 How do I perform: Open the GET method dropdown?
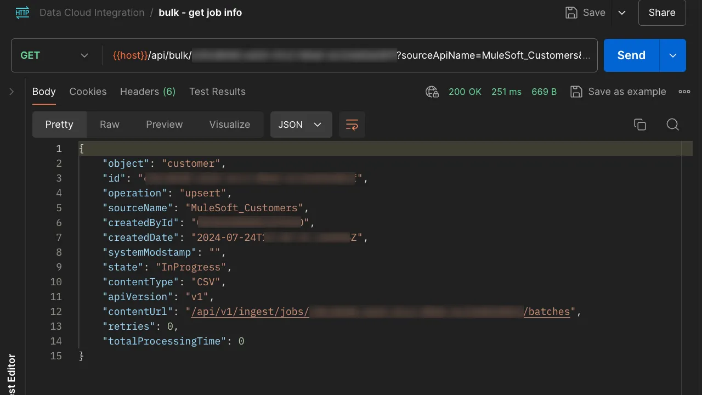point(54,55)
